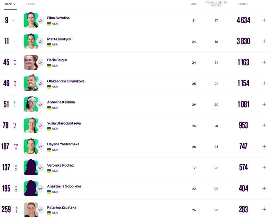The height and width of the screenshot is (221, 269).
Task: Add Veronika Podrez to favorites via star
Action: (x=40, y=167)
